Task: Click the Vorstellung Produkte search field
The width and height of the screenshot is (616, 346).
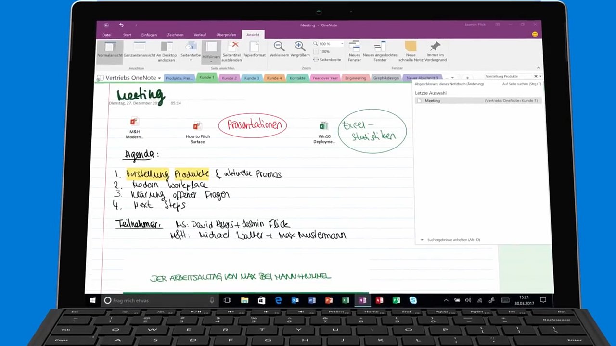Action: click(x=509, y=76)
